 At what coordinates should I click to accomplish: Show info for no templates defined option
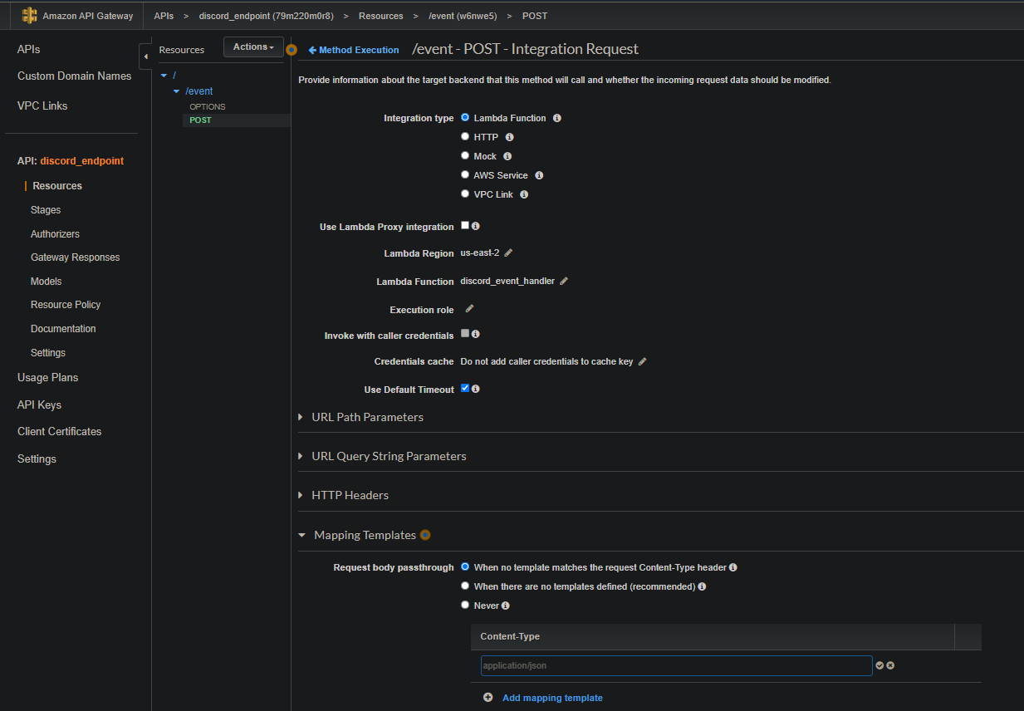pyautogui.click(x=702, y=586)
